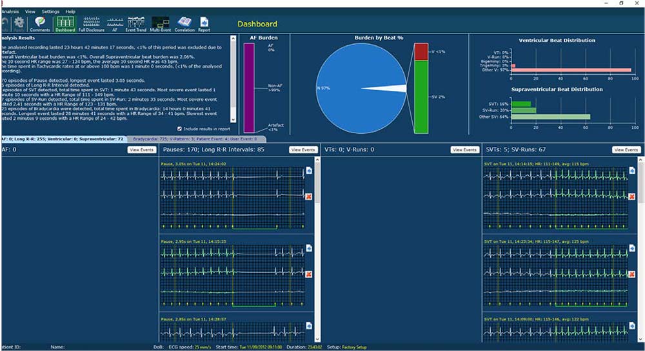Click the Apply gear icon
This screenshot has width=645, height=351.
[19, 24]
